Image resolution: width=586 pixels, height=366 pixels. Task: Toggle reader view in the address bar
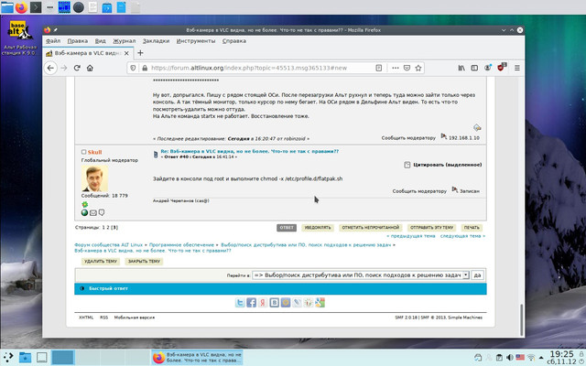pyautogui.click(x=378, y=68)
